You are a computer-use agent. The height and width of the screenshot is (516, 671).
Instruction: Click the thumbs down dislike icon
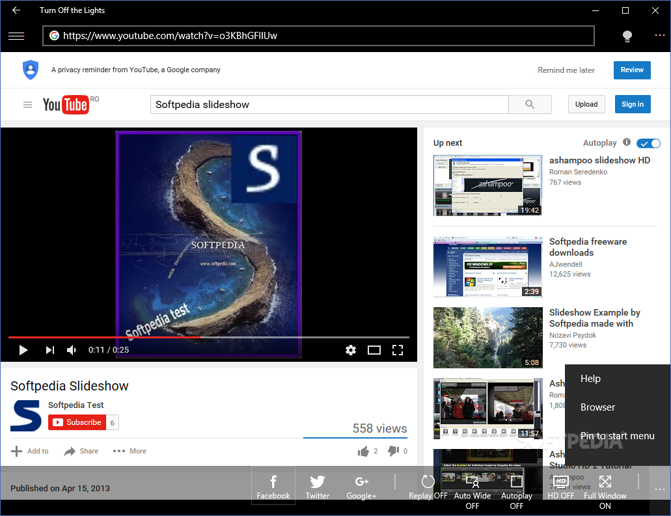(x=393, y=452)
